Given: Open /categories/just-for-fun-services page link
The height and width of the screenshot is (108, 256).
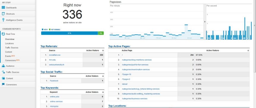Looking at the screenshot, I should [x=135, y=65].
